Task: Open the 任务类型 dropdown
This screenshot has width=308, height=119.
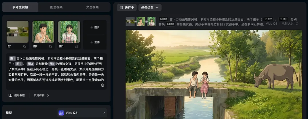Action: click(150, 8)
